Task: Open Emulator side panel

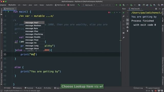Action: (x=163, y=80)
